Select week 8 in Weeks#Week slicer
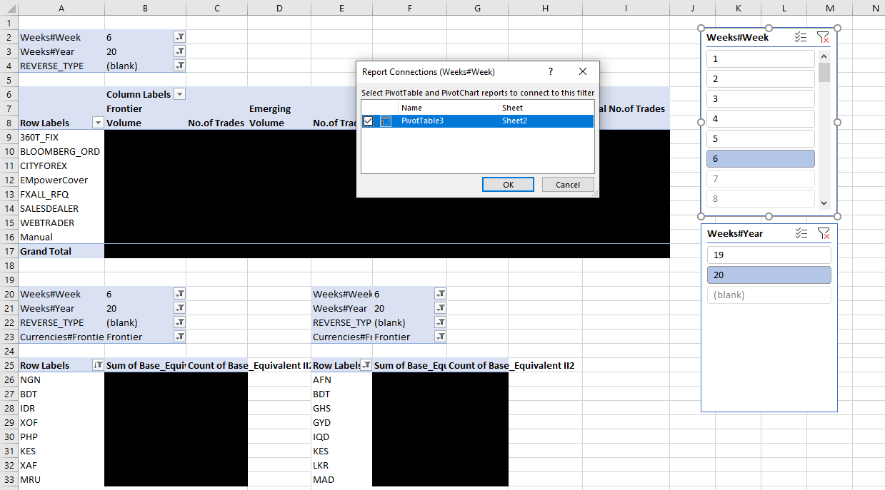Screen dimensions: 885x490 click(x=760, y=199)
